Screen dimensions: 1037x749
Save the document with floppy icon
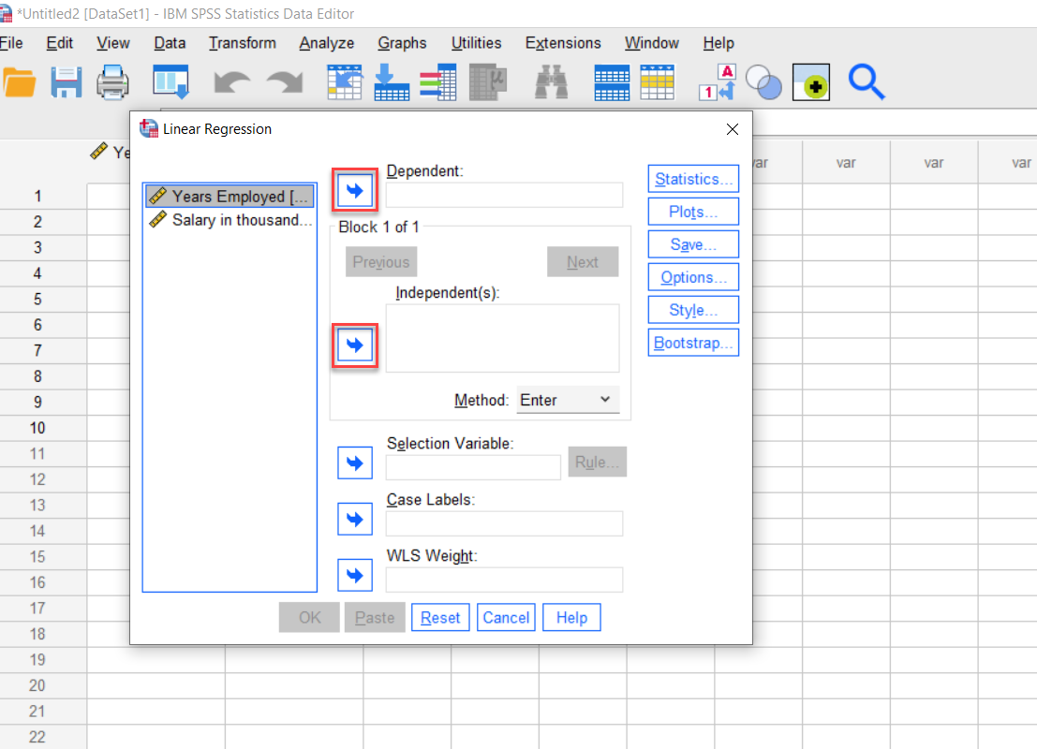click(67, 82)
